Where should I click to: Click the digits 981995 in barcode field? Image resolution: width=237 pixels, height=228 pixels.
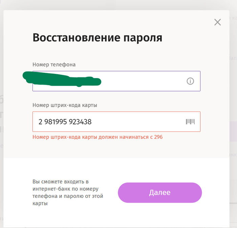point(56,122)
